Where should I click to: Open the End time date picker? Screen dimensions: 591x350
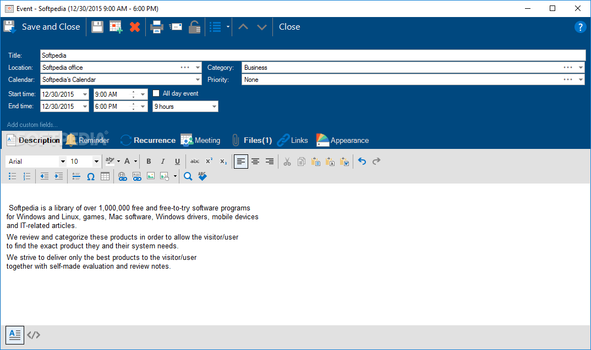pyautogui.click(x=85, y=107)
